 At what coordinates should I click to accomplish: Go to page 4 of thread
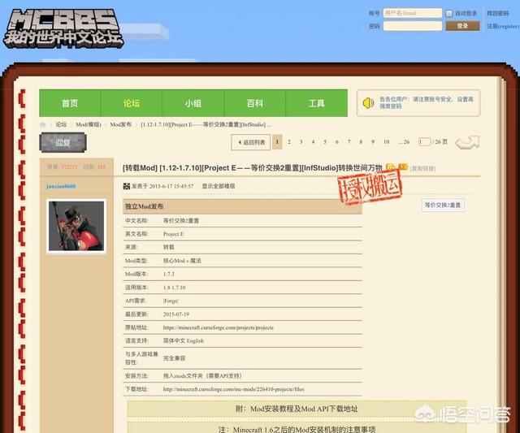point(313,142)
